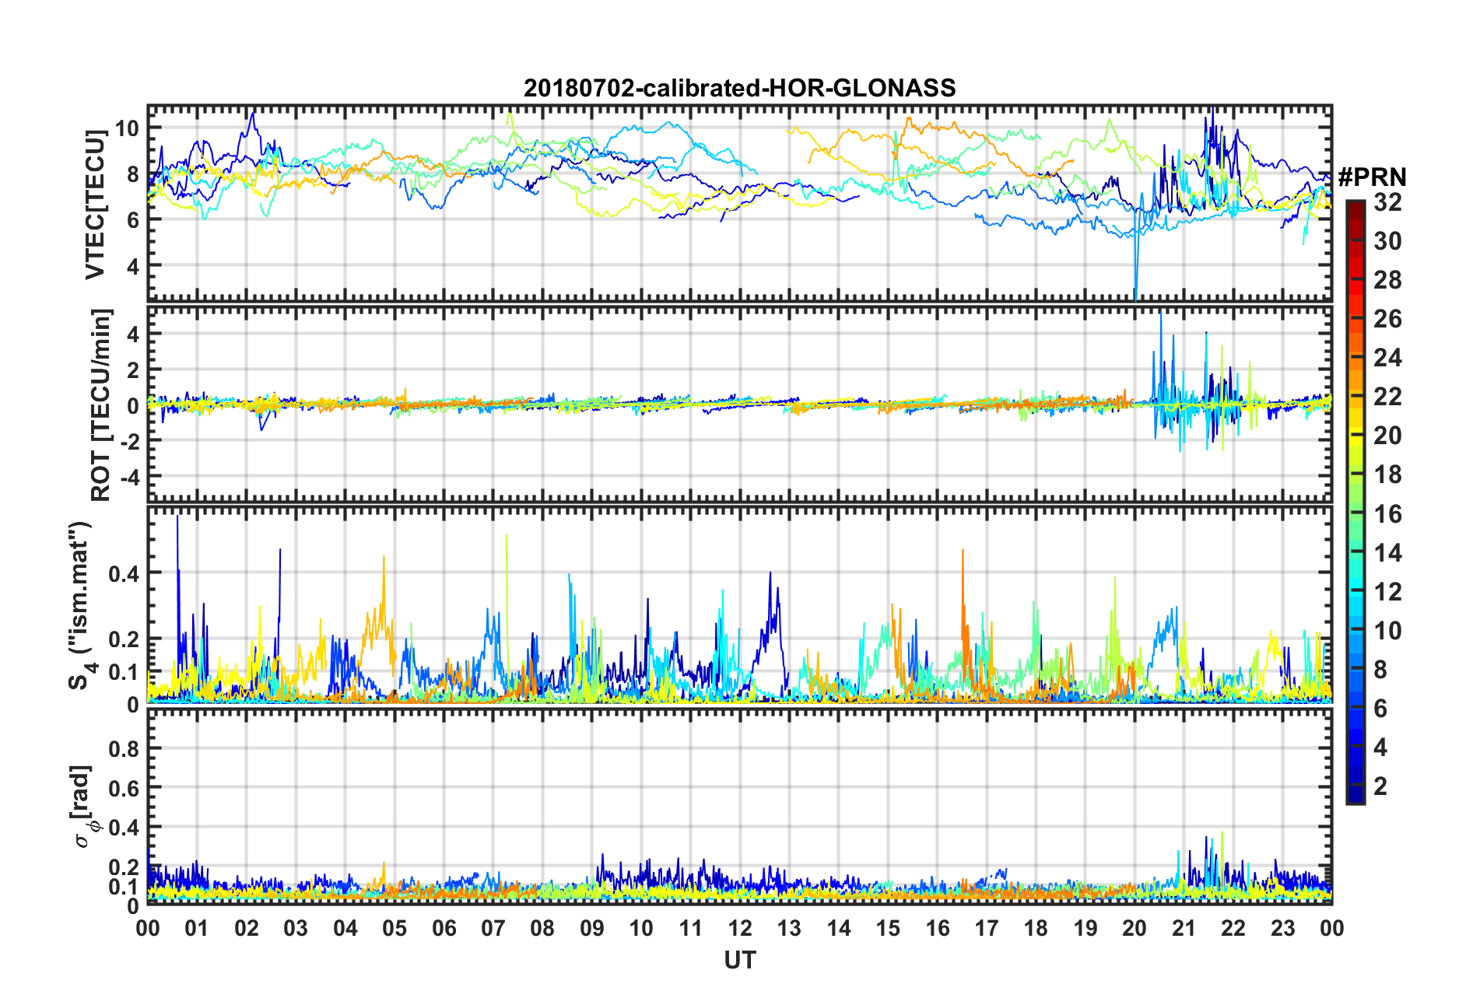Click the plot title 20180702-calibrated-HOR-GLONASS
The width and height of the screenshot is (1480, 1005).
pos(739,88)
